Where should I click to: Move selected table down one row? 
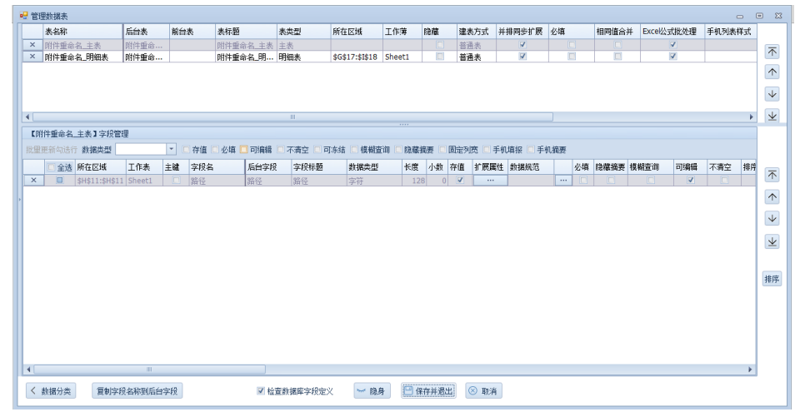click(x=772, y=94)
